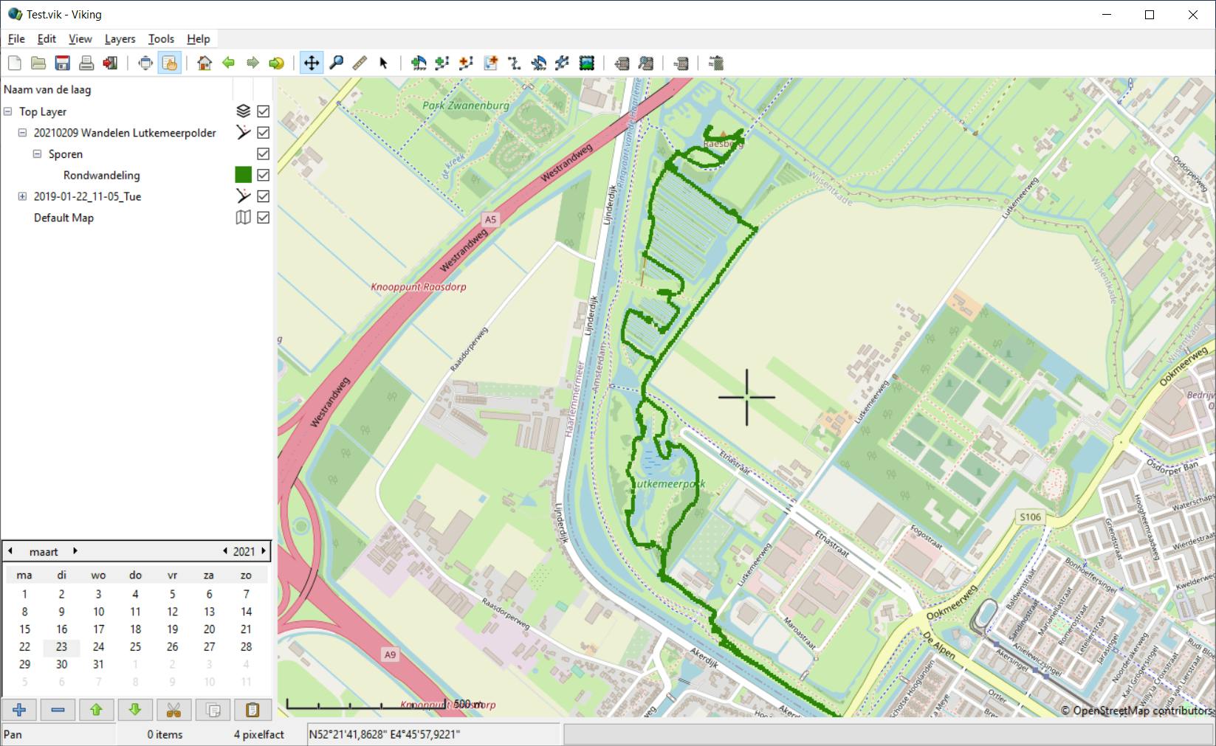Go to home default location icon
This screenshot has width=1216, height=746.
tap(205, 63)
